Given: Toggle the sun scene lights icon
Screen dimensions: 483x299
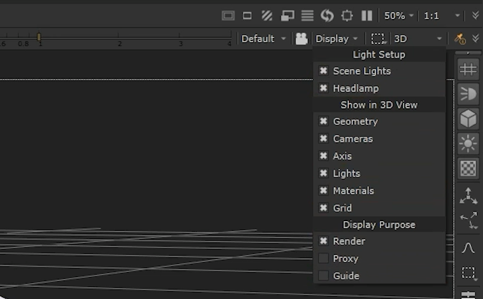Looking at the screenshot, I should tap(468, 143).
